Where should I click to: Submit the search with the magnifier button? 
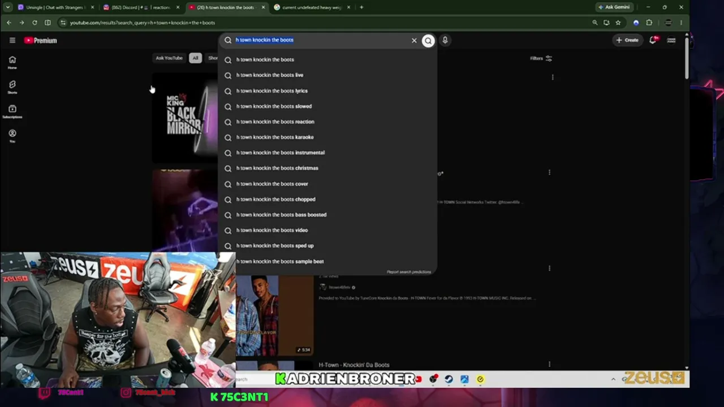pos(428,40)
